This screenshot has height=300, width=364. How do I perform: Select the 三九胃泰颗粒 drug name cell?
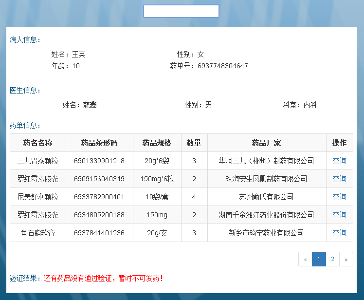click(x=38, y=161)
